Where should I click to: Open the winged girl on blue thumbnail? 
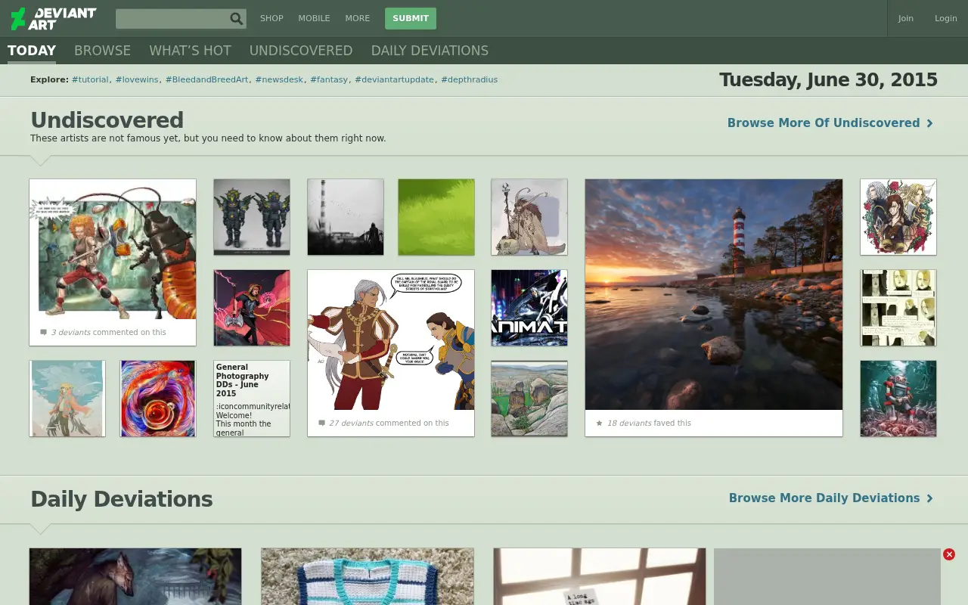(67, 399)
